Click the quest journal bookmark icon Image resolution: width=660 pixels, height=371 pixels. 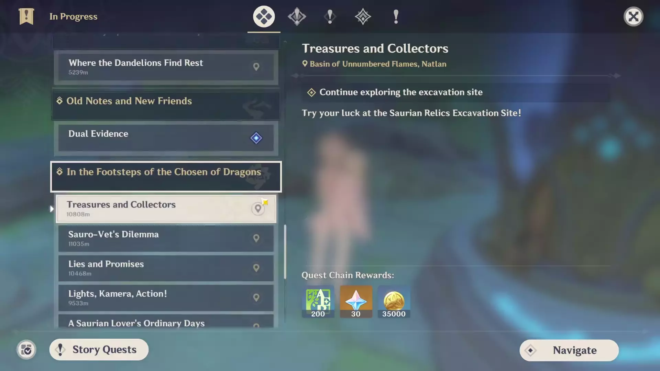tap(26, 16)
